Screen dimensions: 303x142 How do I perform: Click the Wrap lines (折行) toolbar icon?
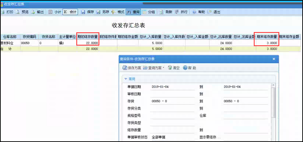click(x=177, y=12)
